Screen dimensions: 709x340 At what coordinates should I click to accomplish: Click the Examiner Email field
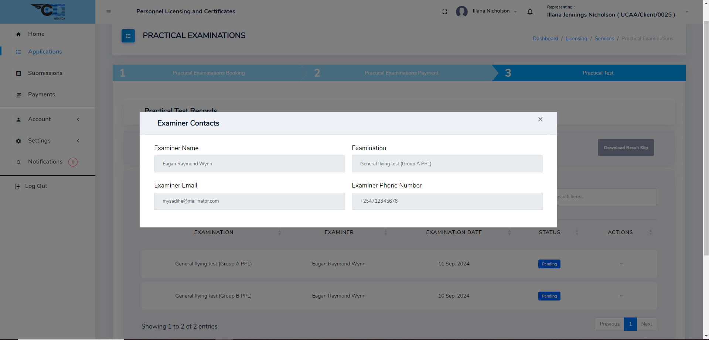tap(249, 201)
